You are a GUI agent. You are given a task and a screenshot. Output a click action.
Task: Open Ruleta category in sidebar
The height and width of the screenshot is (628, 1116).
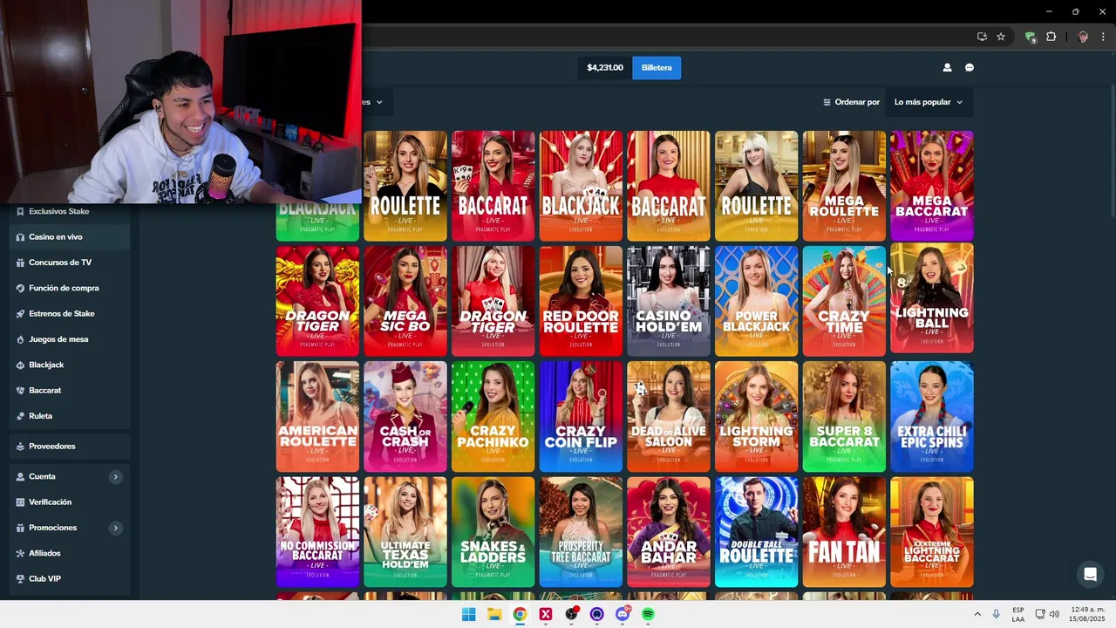pos(70,416)
